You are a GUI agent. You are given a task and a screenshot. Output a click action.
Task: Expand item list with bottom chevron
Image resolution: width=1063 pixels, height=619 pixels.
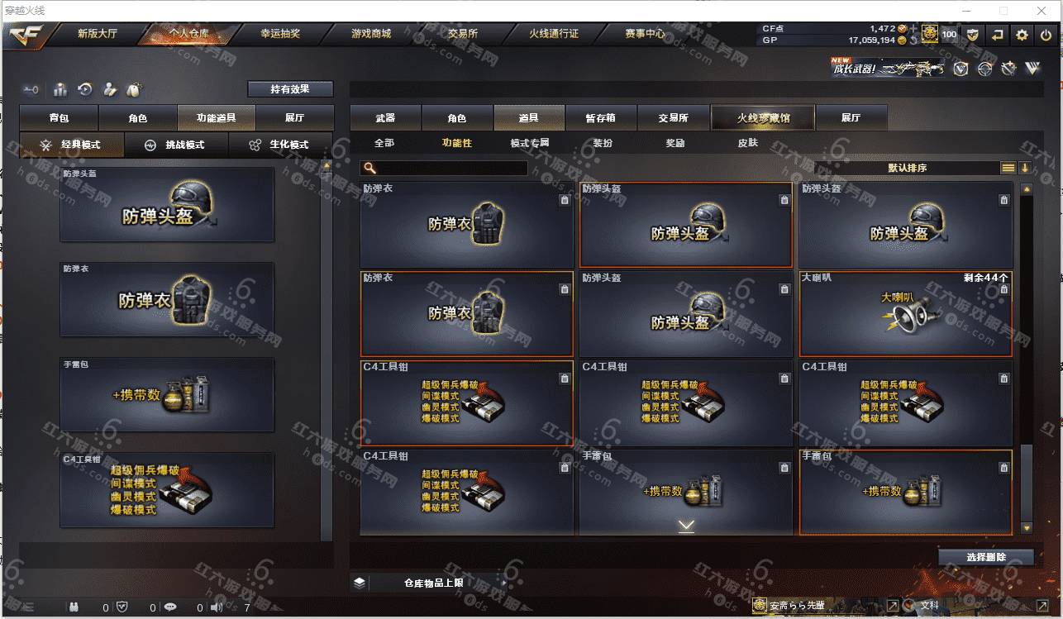(686, 526)
